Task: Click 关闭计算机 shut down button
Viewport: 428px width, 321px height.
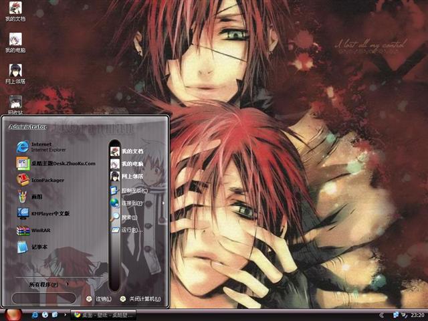Action: (140, 299)
